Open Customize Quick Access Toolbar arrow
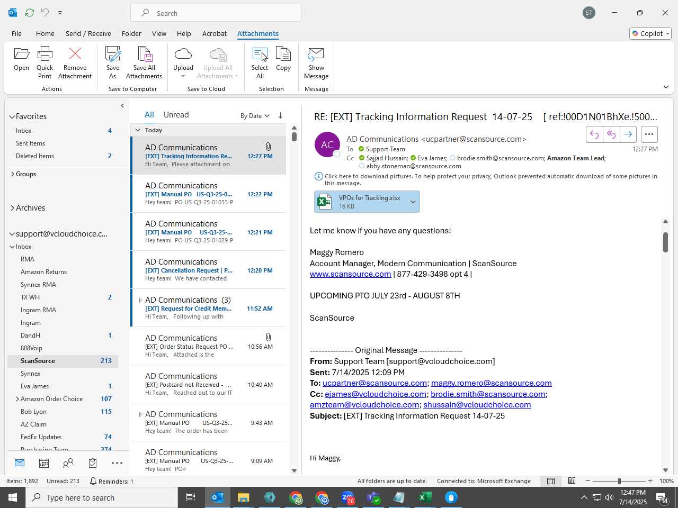This screenshot has height=508, width=678. tap(60, 12)
